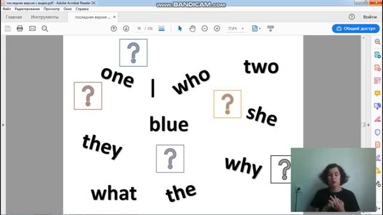Click the word 'what' on the page
Viewport: 383px width, 215px height.
click(114, 193)
